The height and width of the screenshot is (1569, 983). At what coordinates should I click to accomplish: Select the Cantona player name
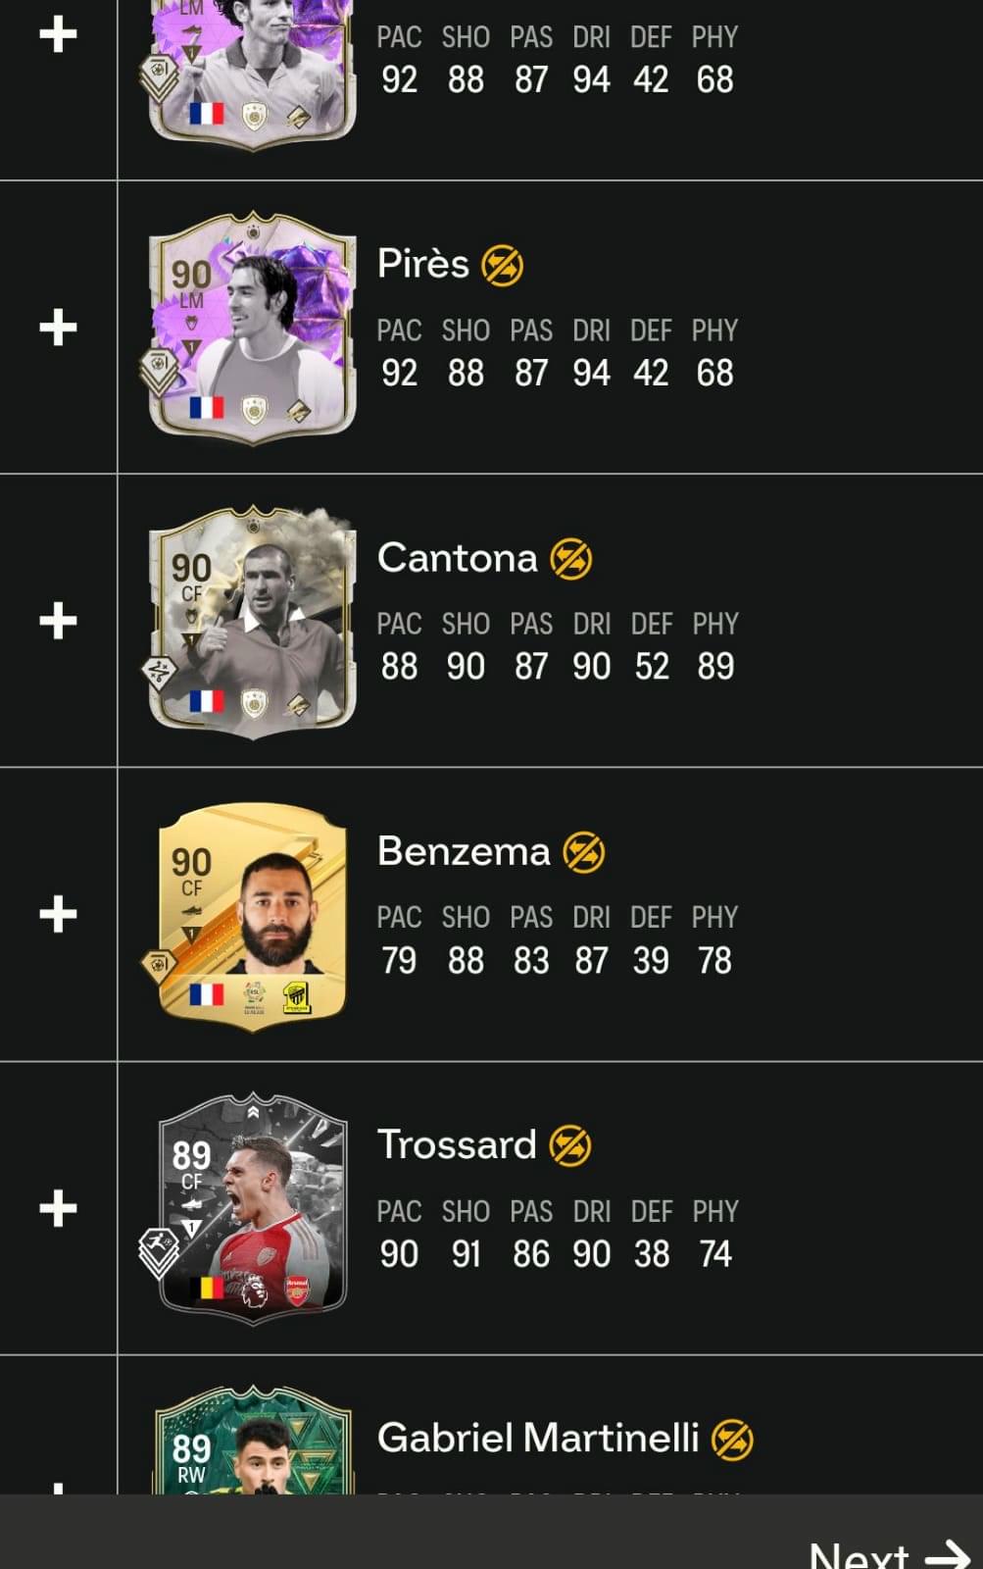click(x=458, y=558)
